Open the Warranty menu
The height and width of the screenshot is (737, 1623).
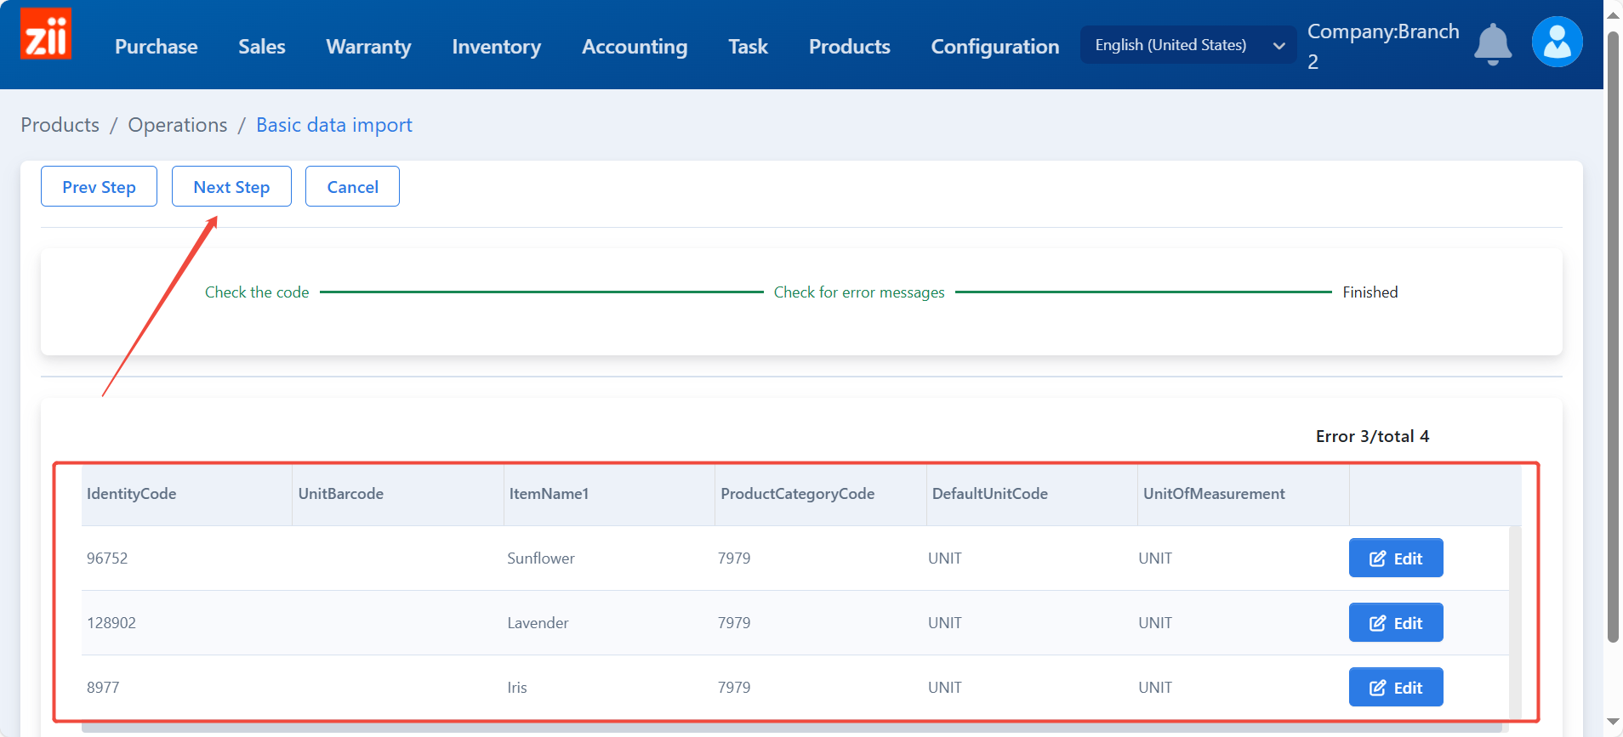click(x=368, y=47)
